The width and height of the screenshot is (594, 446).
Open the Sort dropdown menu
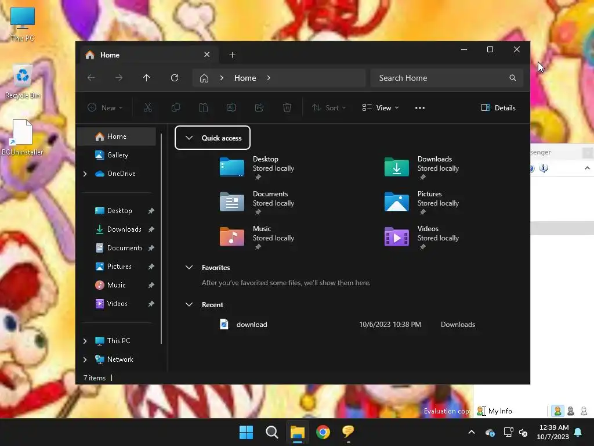(328, 107)
